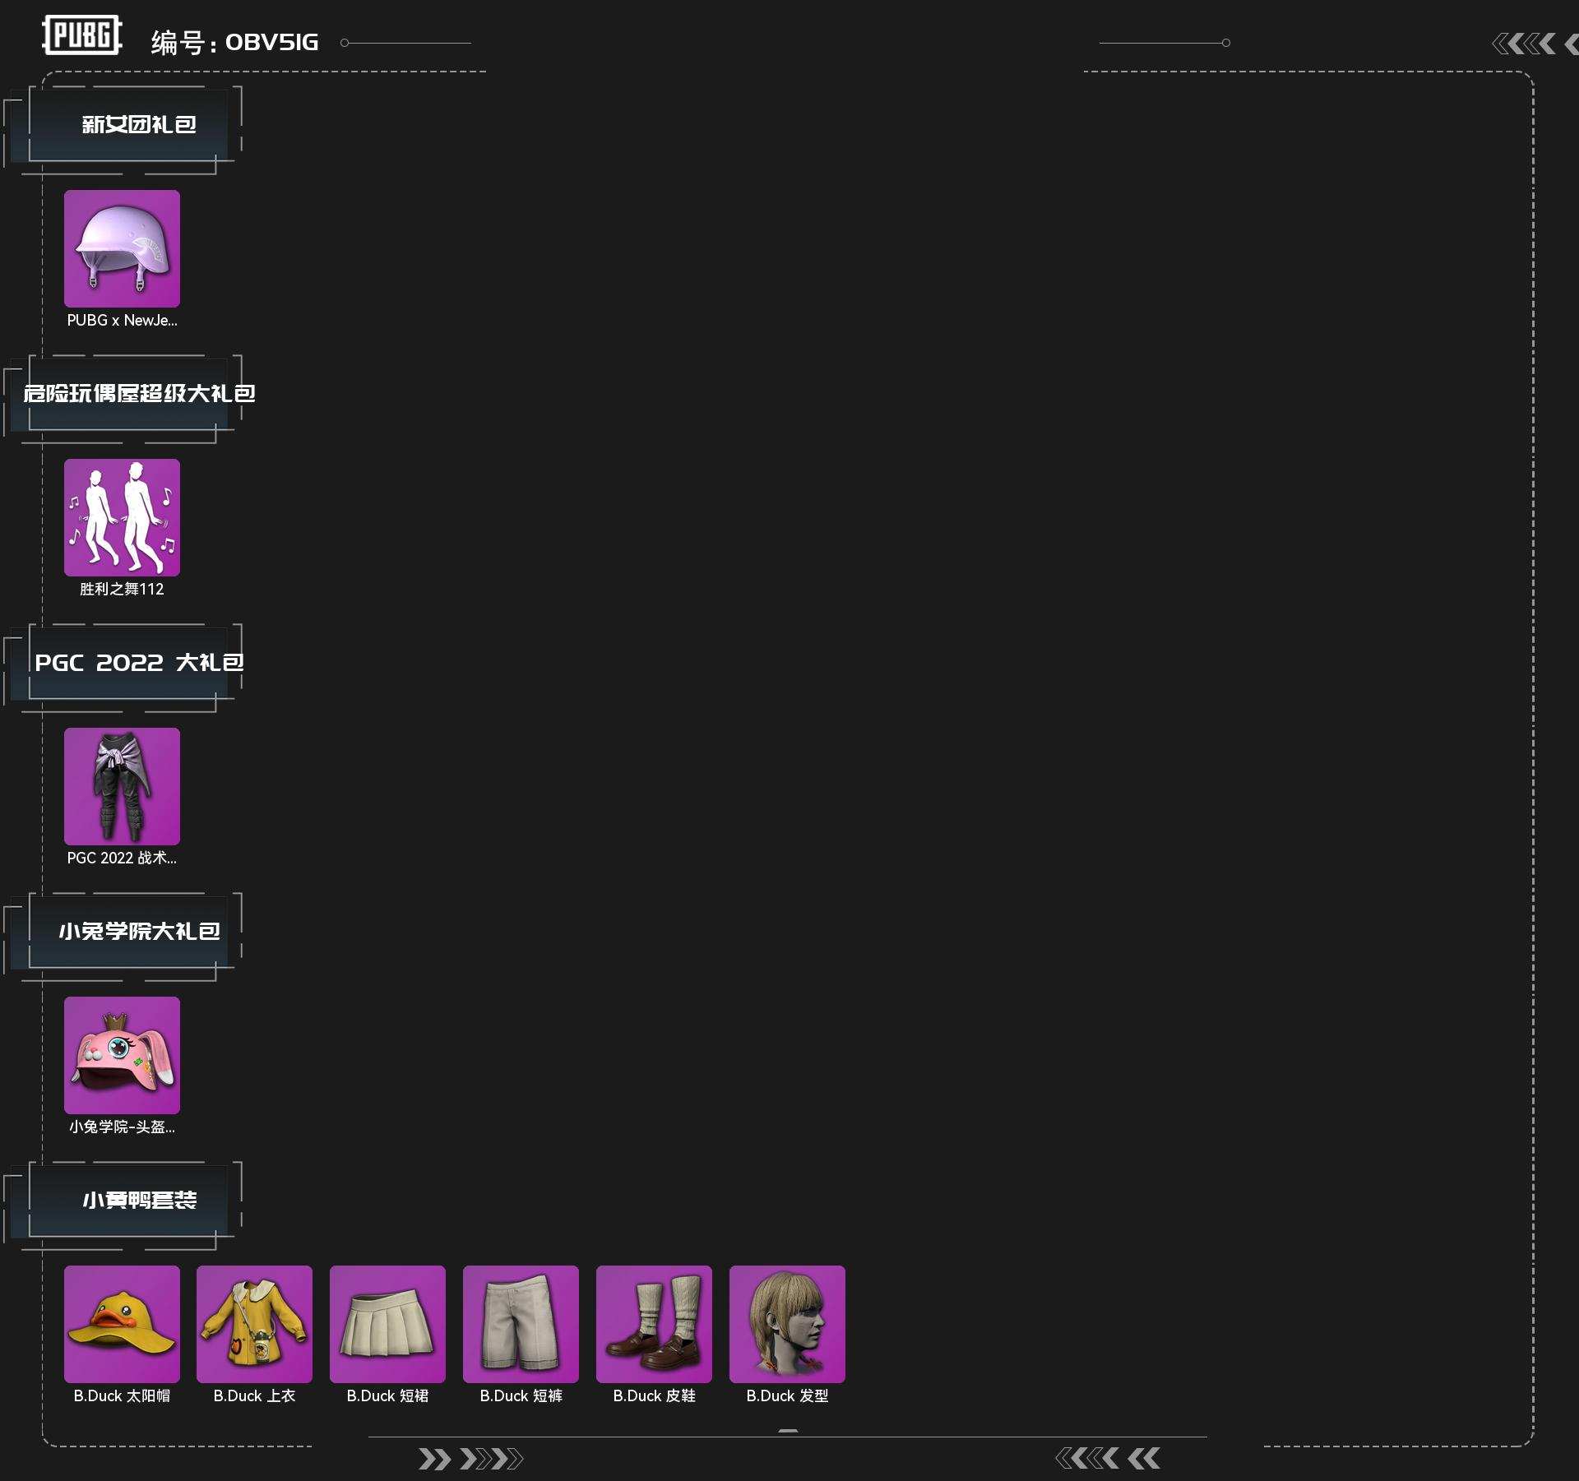1579x1481 pixels.
Task: Click the B.Duck 短裙 label text
Action: tap(387, 1396)
